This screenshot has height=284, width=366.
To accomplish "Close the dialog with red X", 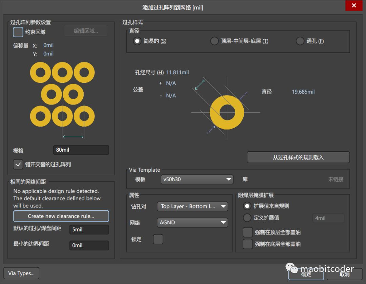I will 354,6.
